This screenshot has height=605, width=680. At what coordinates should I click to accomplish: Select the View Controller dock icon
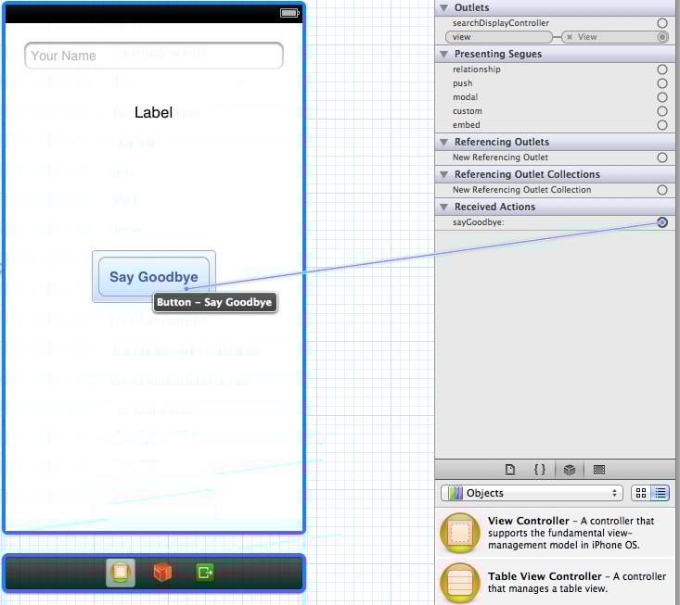point(121,573)
